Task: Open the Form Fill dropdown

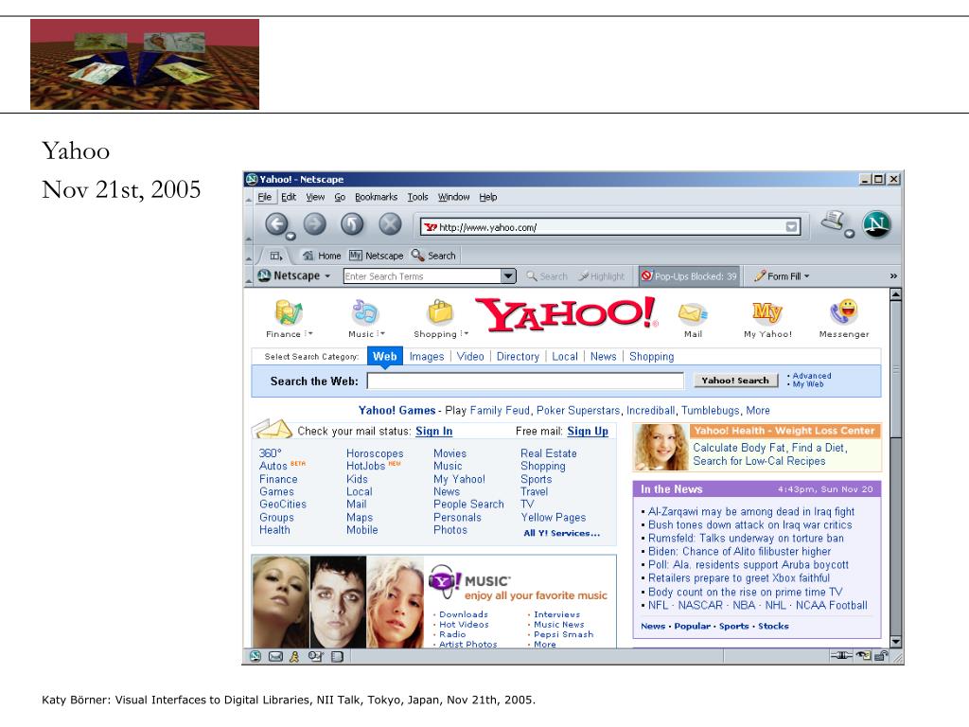Action: click(x=781, y=276)
